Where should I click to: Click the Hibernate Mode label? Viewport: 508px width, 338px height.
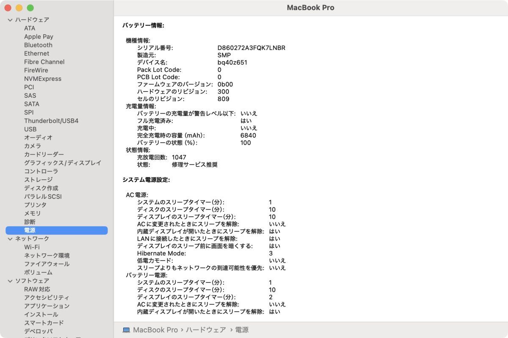161,253
